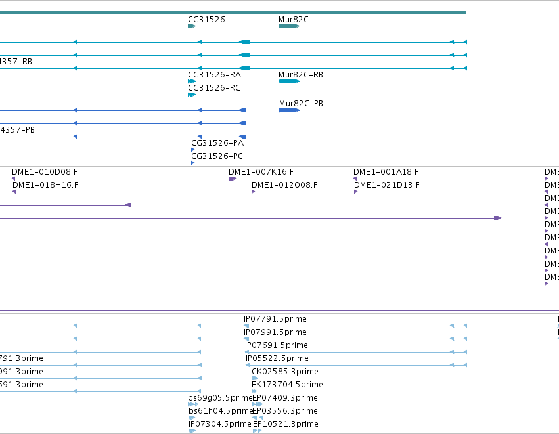Click the IP07304.5prime EST label
Image resolution: width=559 pixels, height=434 pixels.
point(220,424)
